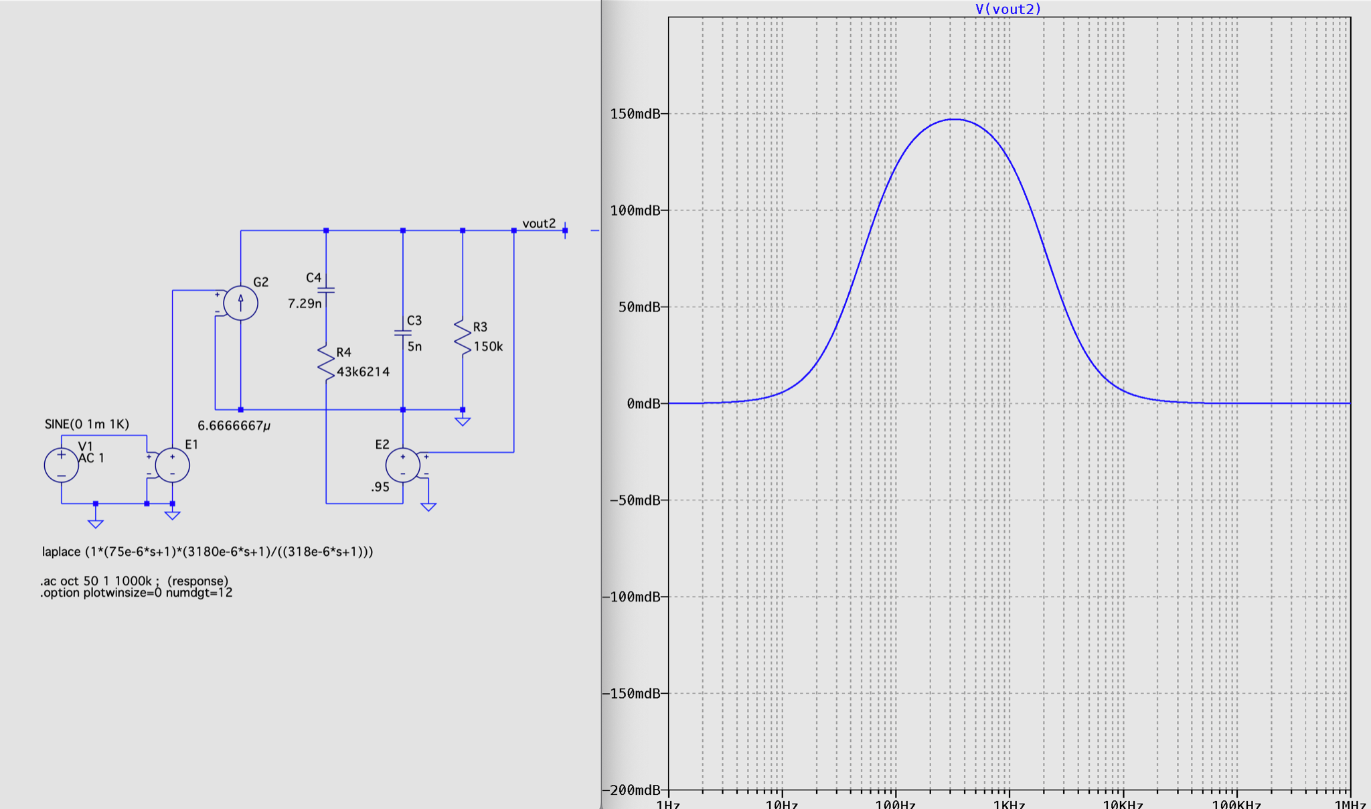Viewport: 1371px width, 809px height.
Task: Click the 1KHz frequency axis label
Action: coord(1009,804)
